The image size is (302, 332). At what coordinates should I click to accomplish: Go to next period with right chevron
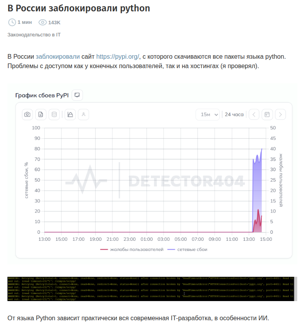pyautogui.click(x=280, y=115)
